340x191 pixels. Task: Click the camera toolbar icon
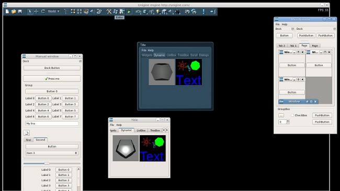click(x=187, y=11)
